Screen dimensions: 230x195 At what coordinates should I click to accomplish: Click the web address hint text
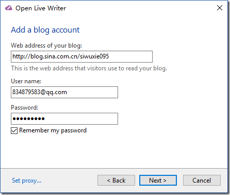[89, 68]
